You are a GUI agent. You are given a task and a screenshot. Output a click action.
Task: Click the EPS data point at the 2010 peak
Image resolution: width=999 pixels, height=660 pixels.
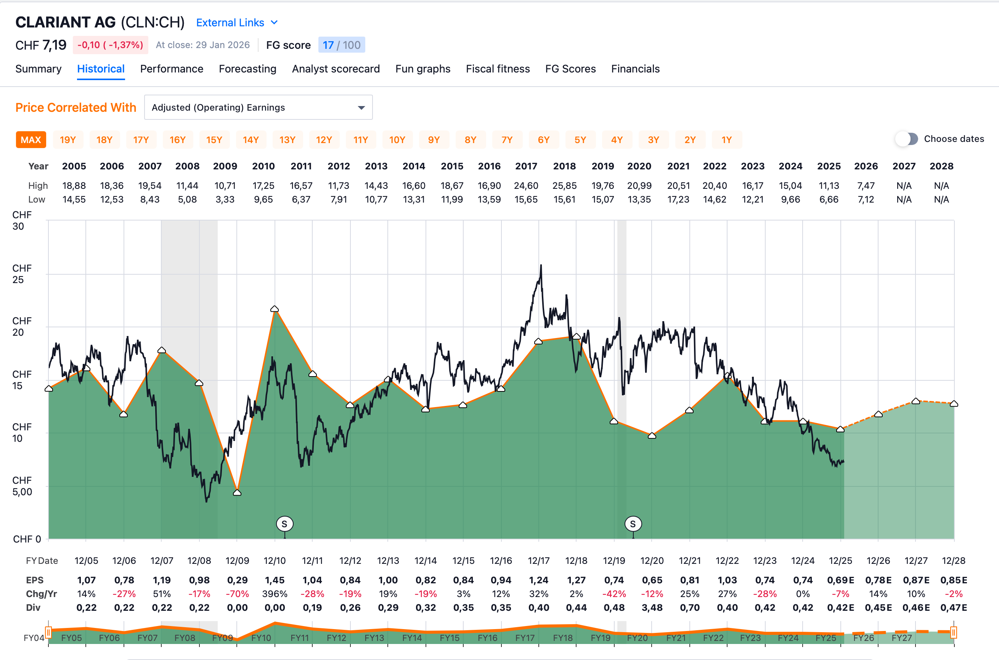tap(275, 309)
